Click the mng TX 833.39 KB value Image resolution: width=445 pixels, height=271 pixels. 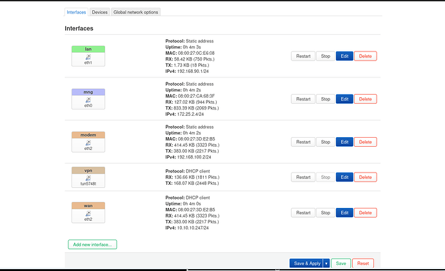pos(196,108)
